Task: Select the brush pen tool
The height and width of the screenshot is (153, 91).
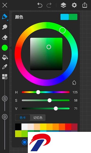Action: pyautogui.click(x=5, y=17)
